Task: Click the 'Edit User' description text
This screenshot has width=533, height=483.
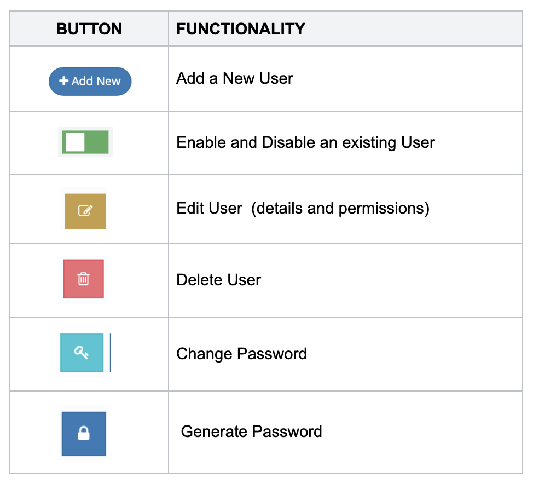Action: click(209, 209)
